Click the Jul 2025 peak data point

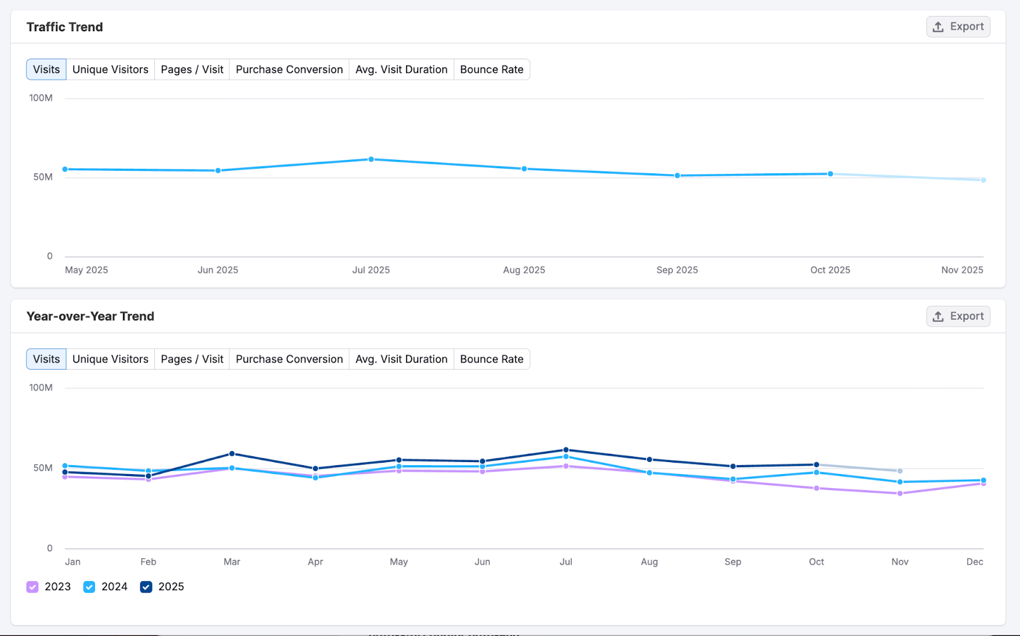click(x=370, y=159)
